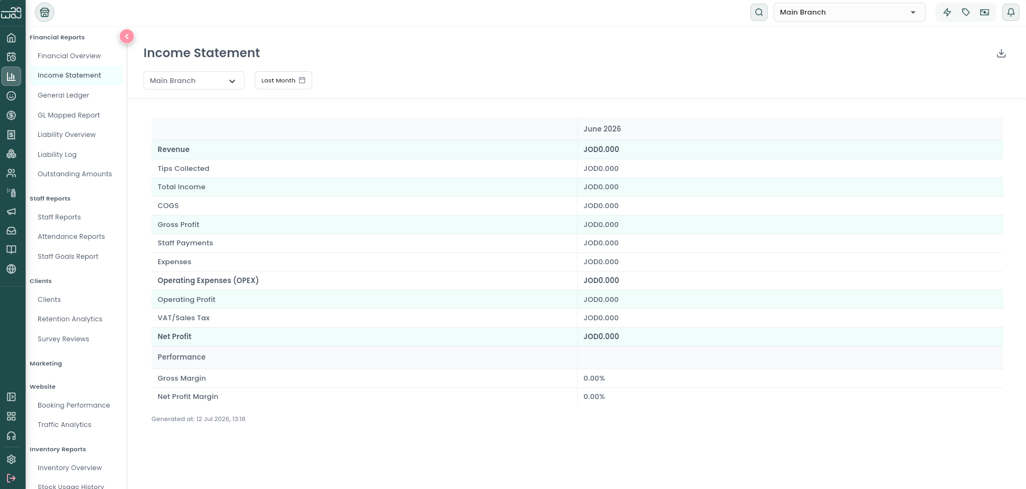Open the home icon in sidebar

[x=11, y=38]
